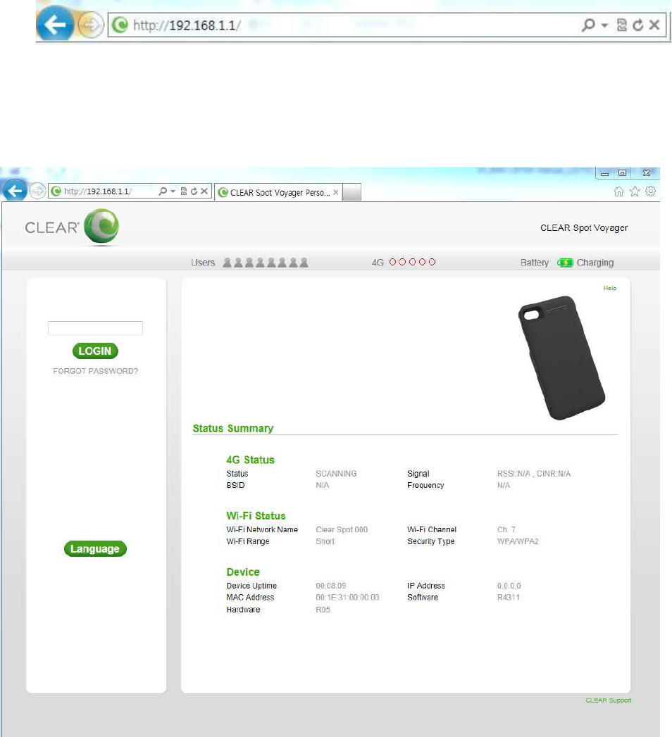
Task: Click the device phone case image
Action: pos(561,358)
